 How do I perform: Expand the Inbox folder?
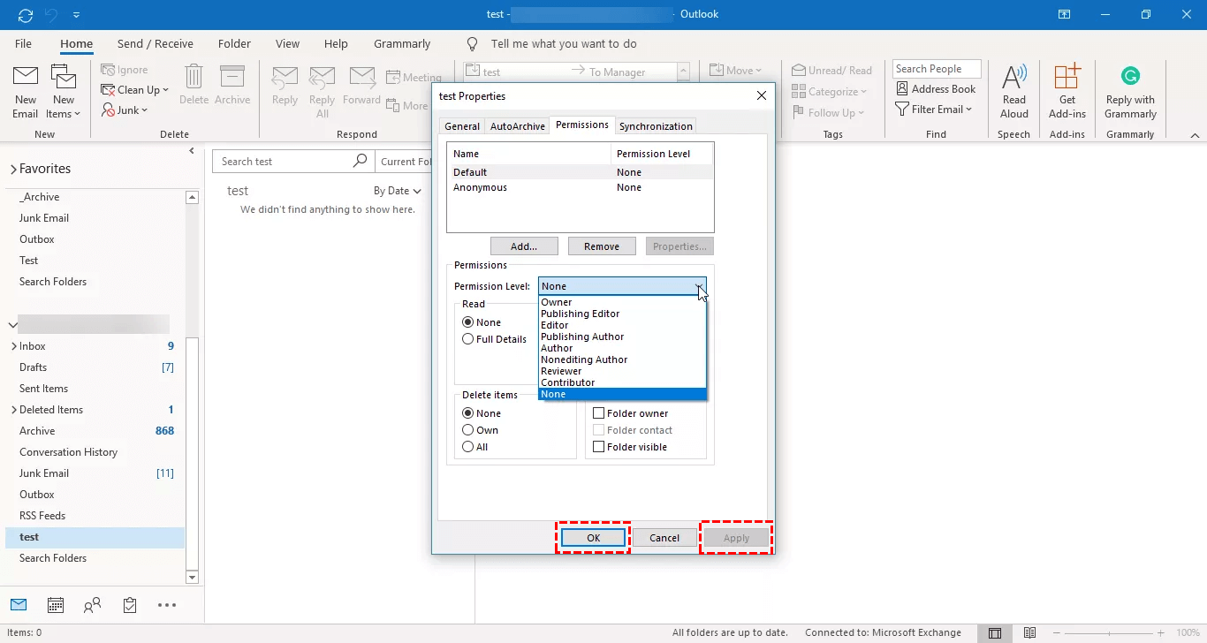coord(13,346)
